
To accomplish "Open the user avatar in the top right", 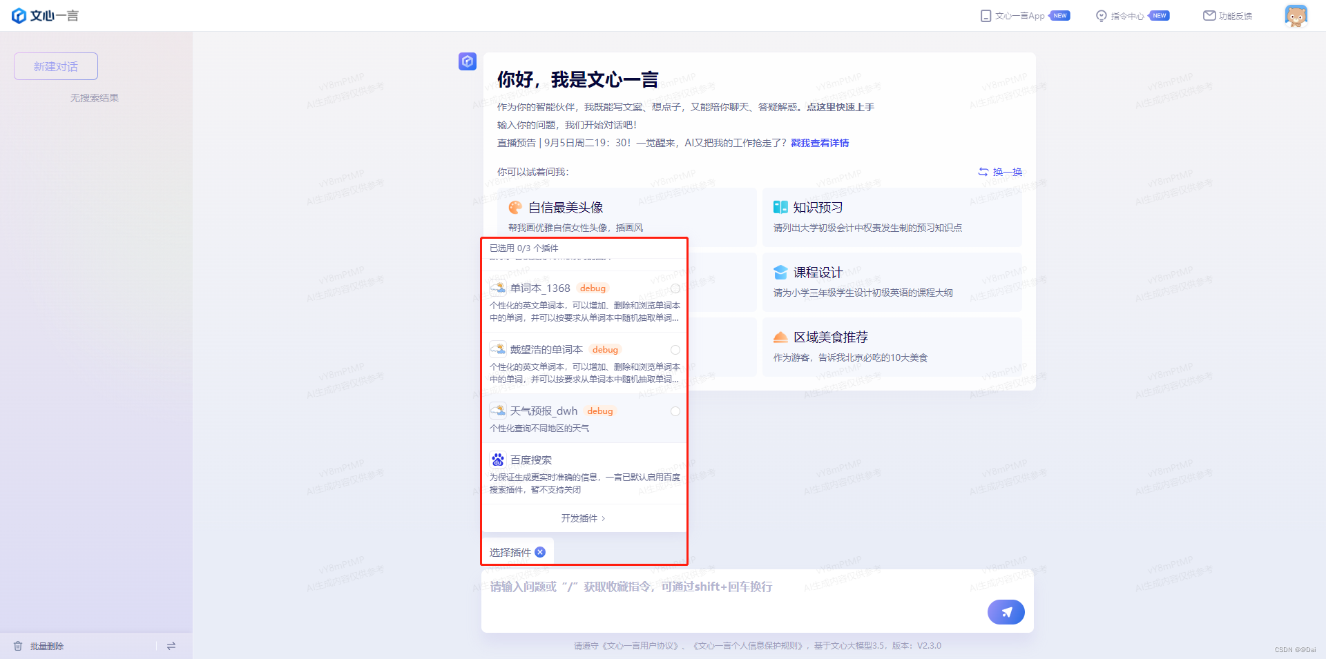I will pyautogui.click(x=1296, y=16).
